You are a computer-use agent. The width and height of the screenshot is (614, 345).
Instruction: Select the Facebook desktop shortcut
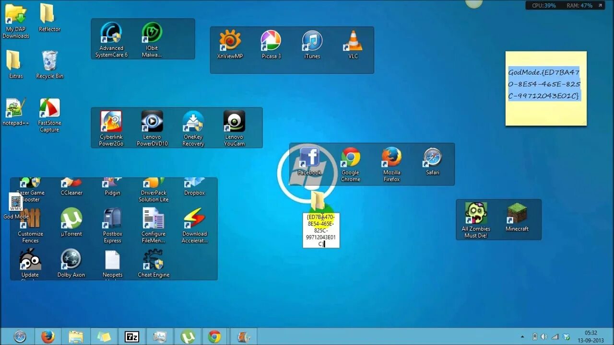click(309, 161)
